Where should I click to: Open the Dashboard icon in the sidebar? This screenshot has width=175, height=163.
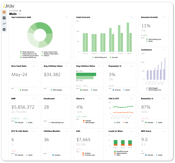coord(4,12)
